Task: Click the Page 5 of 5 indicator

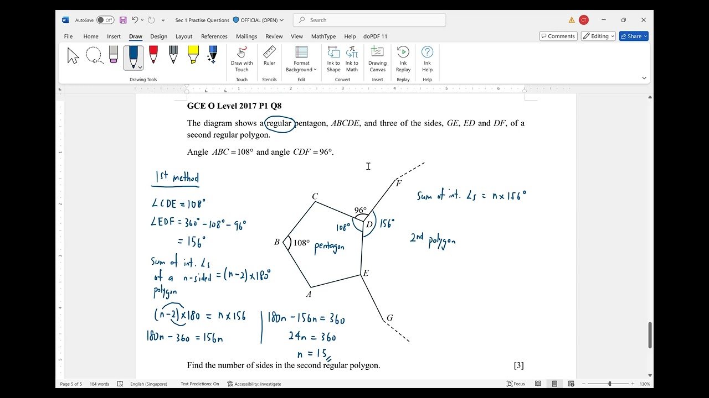Action: 71,384
